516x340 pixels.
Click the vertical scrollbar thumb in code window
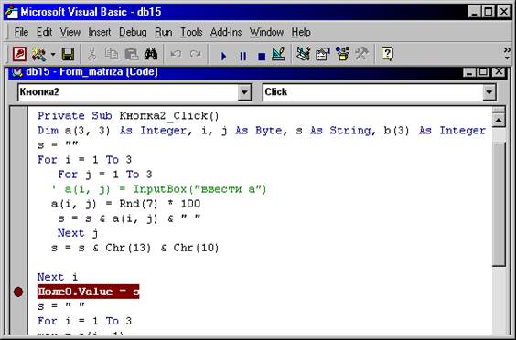pos(499,204)
